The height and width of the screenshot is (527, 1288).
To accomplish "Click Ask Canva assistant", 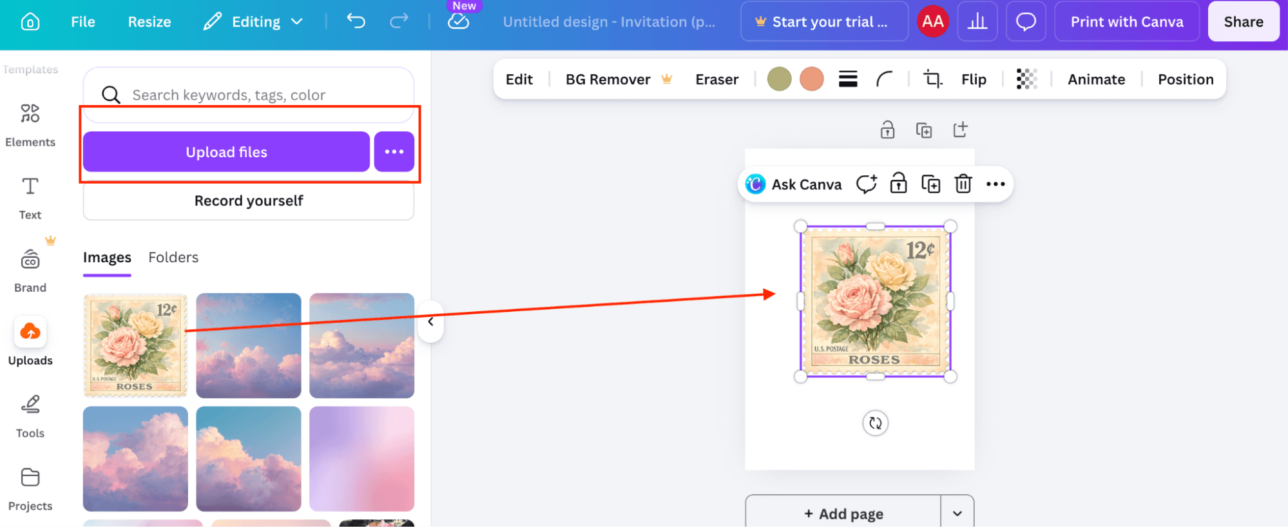I will click(794, 184).
